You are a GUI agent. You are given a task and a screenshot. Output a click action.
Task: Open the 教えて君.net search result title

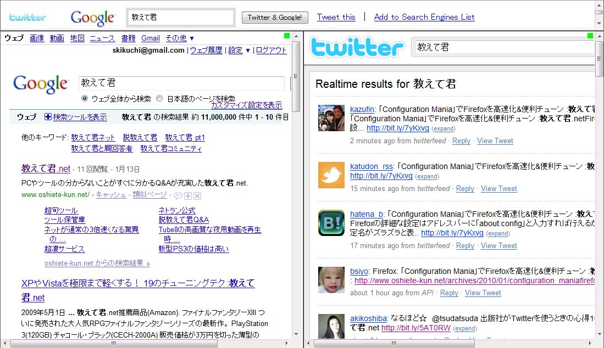tap(46, 169)
